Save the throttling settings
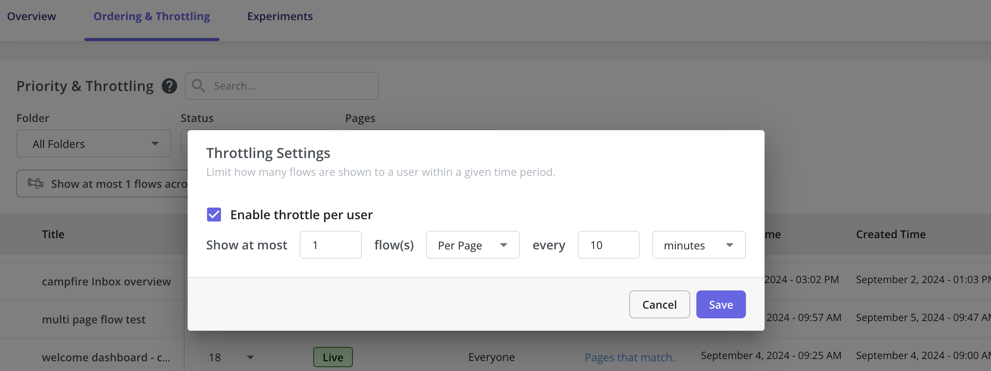Image resolution: width=991 pixels, height=371 pixels. (x=721, y=304)
